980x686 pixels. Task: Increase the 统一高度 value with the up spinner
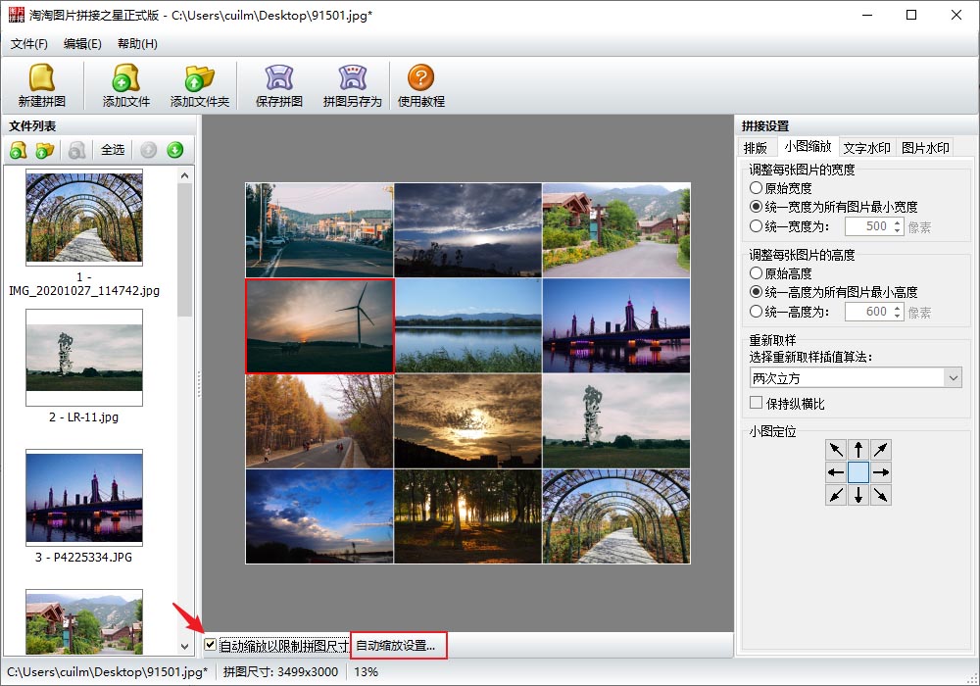(x=898, y=307)
